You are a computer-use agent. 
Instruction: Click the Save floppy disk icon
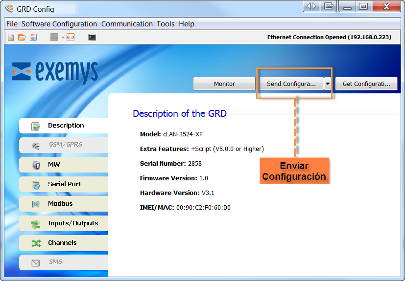pyautogui.click(x=33, y=37)
